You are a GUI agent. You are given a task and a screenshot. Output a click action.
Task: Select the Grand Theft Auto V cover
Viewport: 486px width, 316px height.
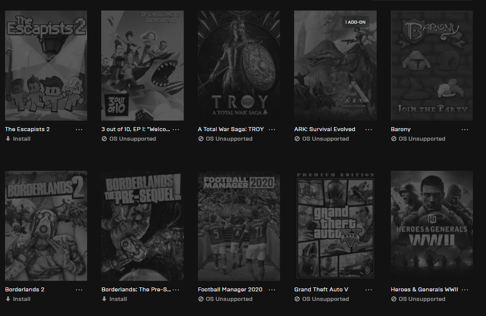335,226
